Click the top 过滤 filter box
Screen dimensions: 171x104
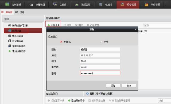pyautogui.click(x=157, y=25)
